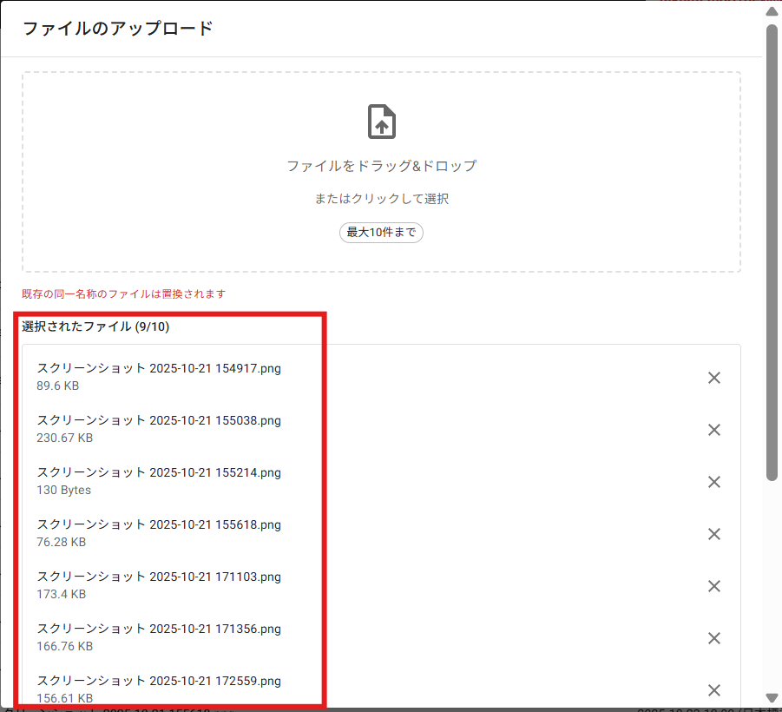Click the file upload icon in drop zone
The width and height of the screenshot is (782, 712).
[x=382, y=122]
